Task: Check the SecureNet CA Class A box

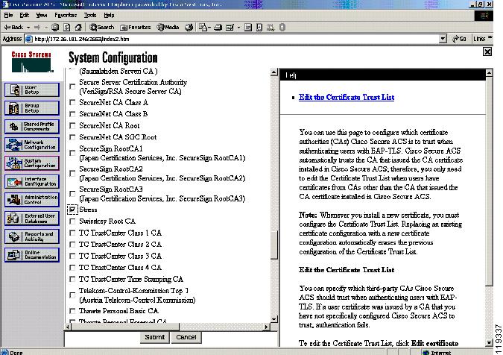Action: 72,102
